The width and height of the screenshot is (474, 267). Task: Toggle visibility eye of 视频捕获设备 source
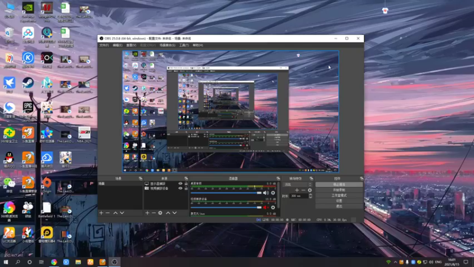(x=181, y=188)
